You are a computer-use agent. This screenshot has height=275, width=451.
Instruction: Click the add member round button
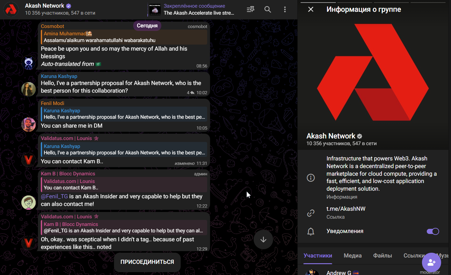point(432,262)
